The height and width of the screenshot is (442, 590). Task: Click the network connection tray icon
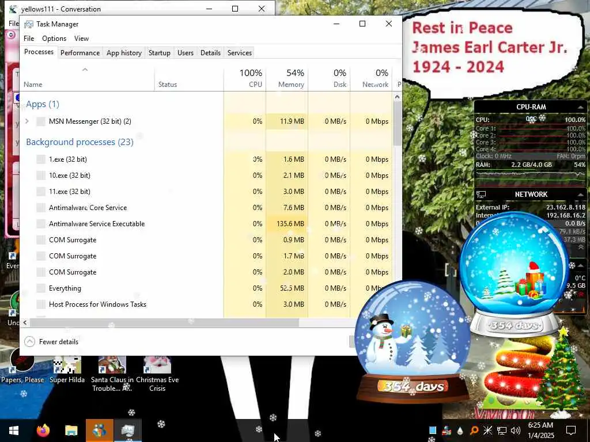[x=502, y=430]
